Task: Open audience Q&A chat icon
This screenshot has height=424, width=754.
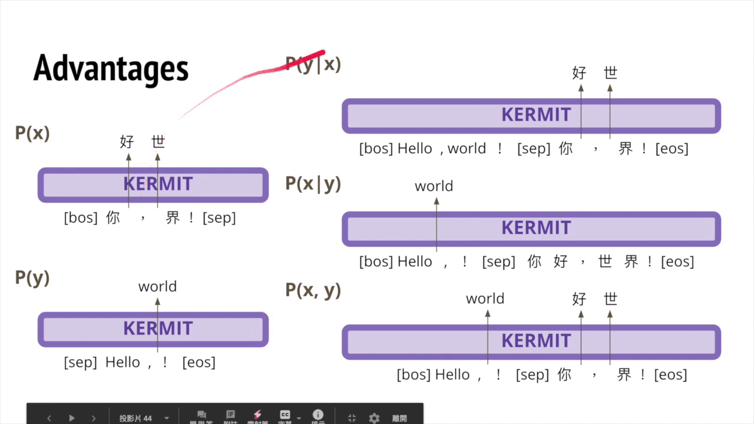Action: click(x=201, y=417)
